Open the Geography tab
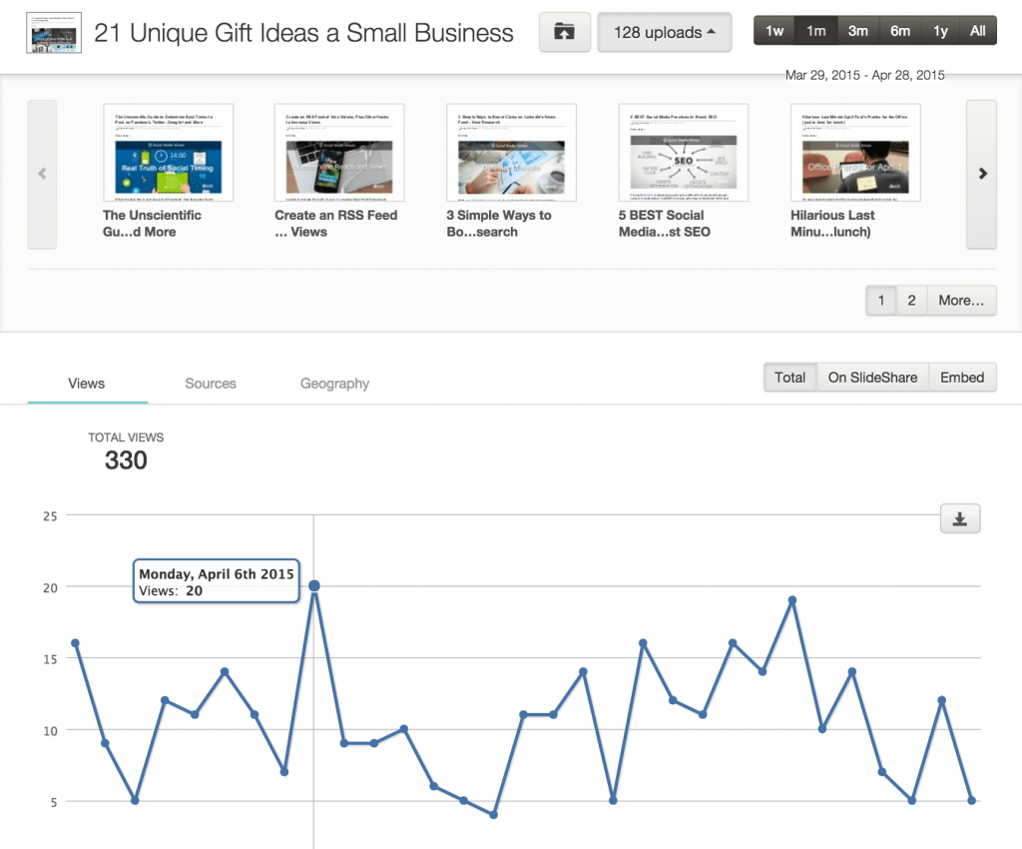Screen dimensions: 1022x849 tap(334, 384)
